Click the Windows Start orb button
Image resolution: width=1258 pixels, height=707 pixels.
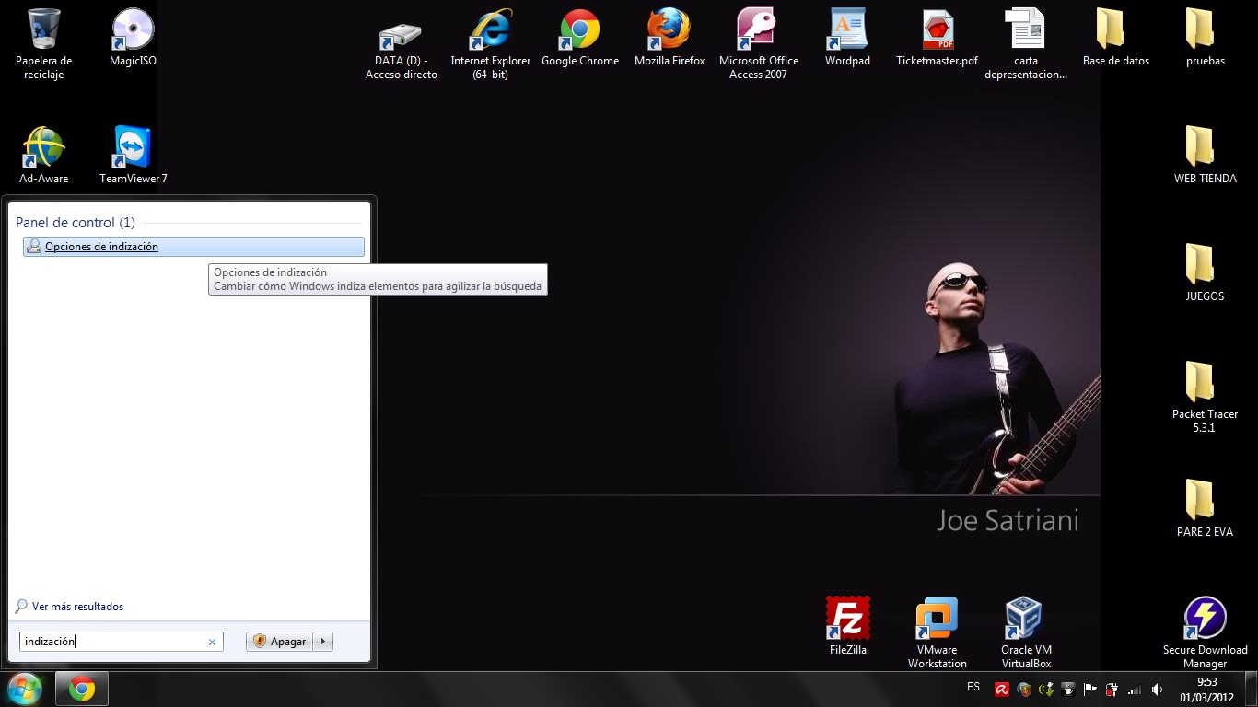25,689
